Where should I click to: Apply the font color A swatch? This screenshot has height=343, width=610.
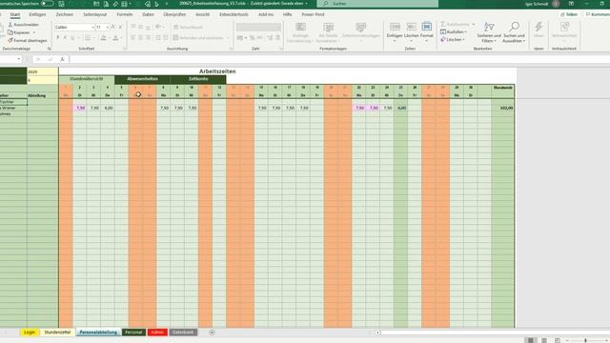tap(115, 38)
